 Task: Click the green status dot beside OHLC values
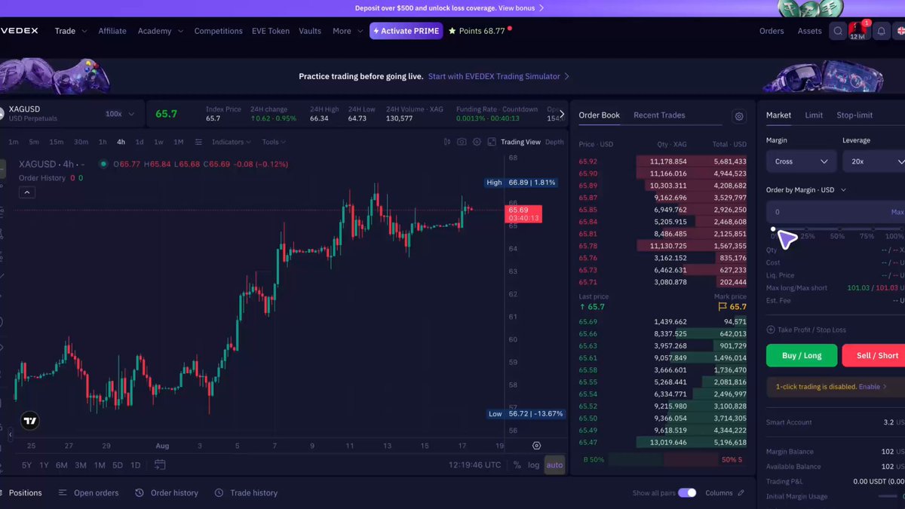click(103, 164)
